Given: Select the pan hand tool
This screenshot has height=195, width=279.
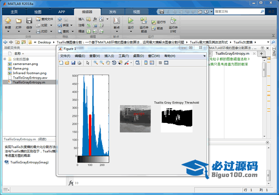Looking at the screenshot, I should point(108,63).
